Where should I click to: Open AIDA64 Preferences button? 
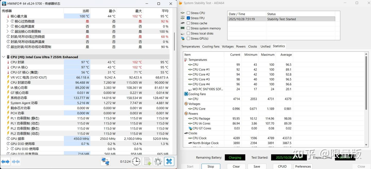point(303,166)
